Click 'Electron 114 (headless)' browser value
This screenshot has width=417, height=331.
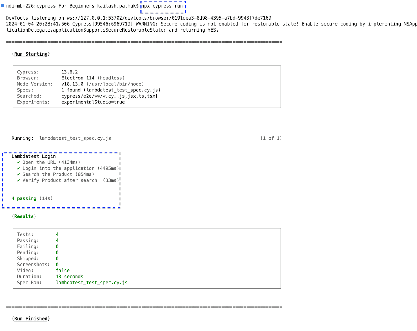[x=93, y=78]
